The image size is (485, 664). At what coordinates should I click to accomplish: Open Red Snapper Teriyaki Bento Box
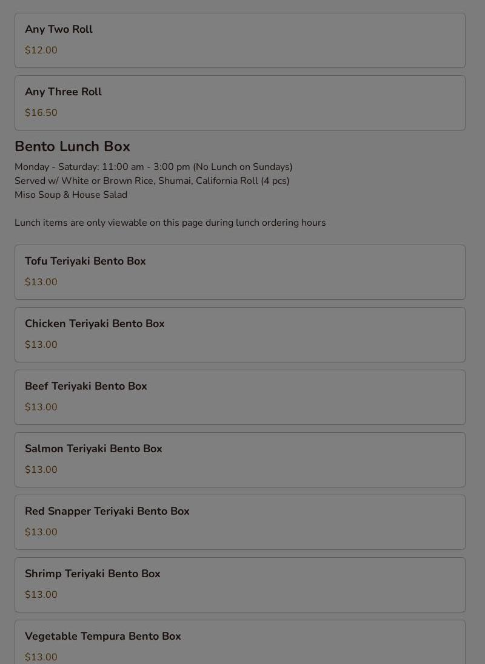click(x=239, y=522)
